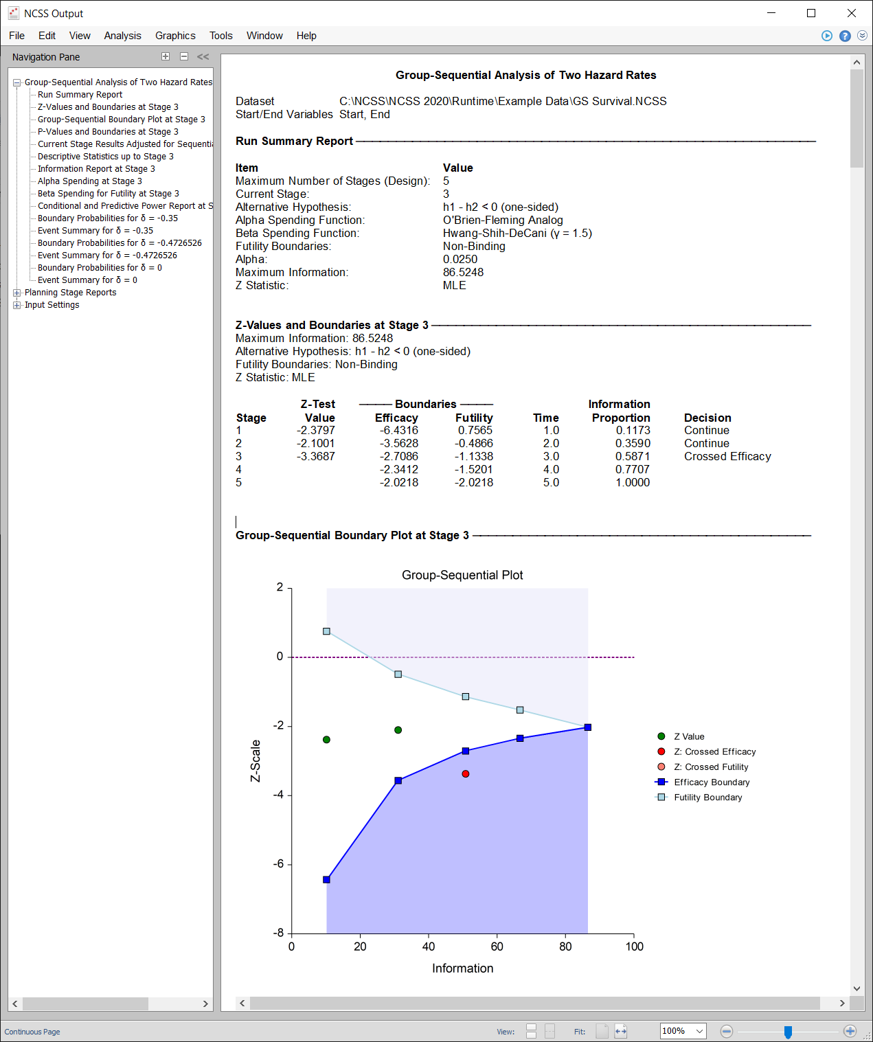
Task: Jump to P-Values and Boundaries at Stage 3
Action: tap(108, 132)
